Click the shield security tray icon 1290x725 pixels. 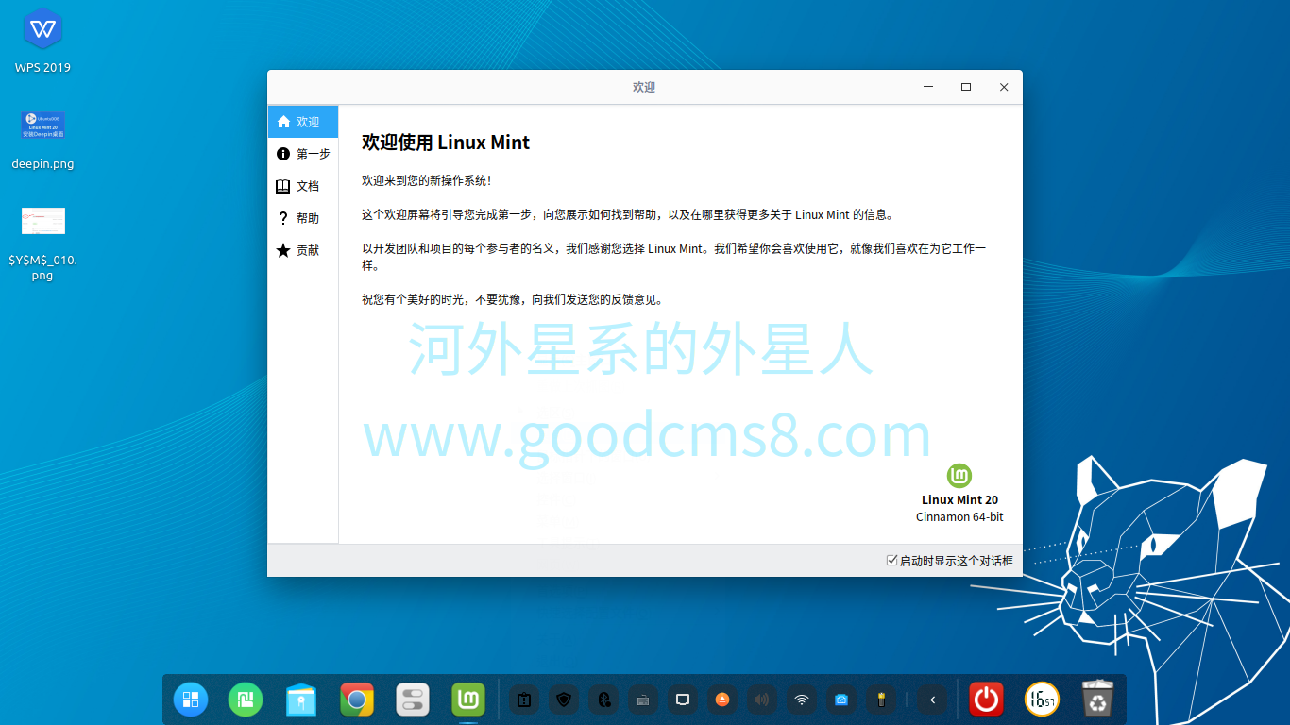pos(564,700)
